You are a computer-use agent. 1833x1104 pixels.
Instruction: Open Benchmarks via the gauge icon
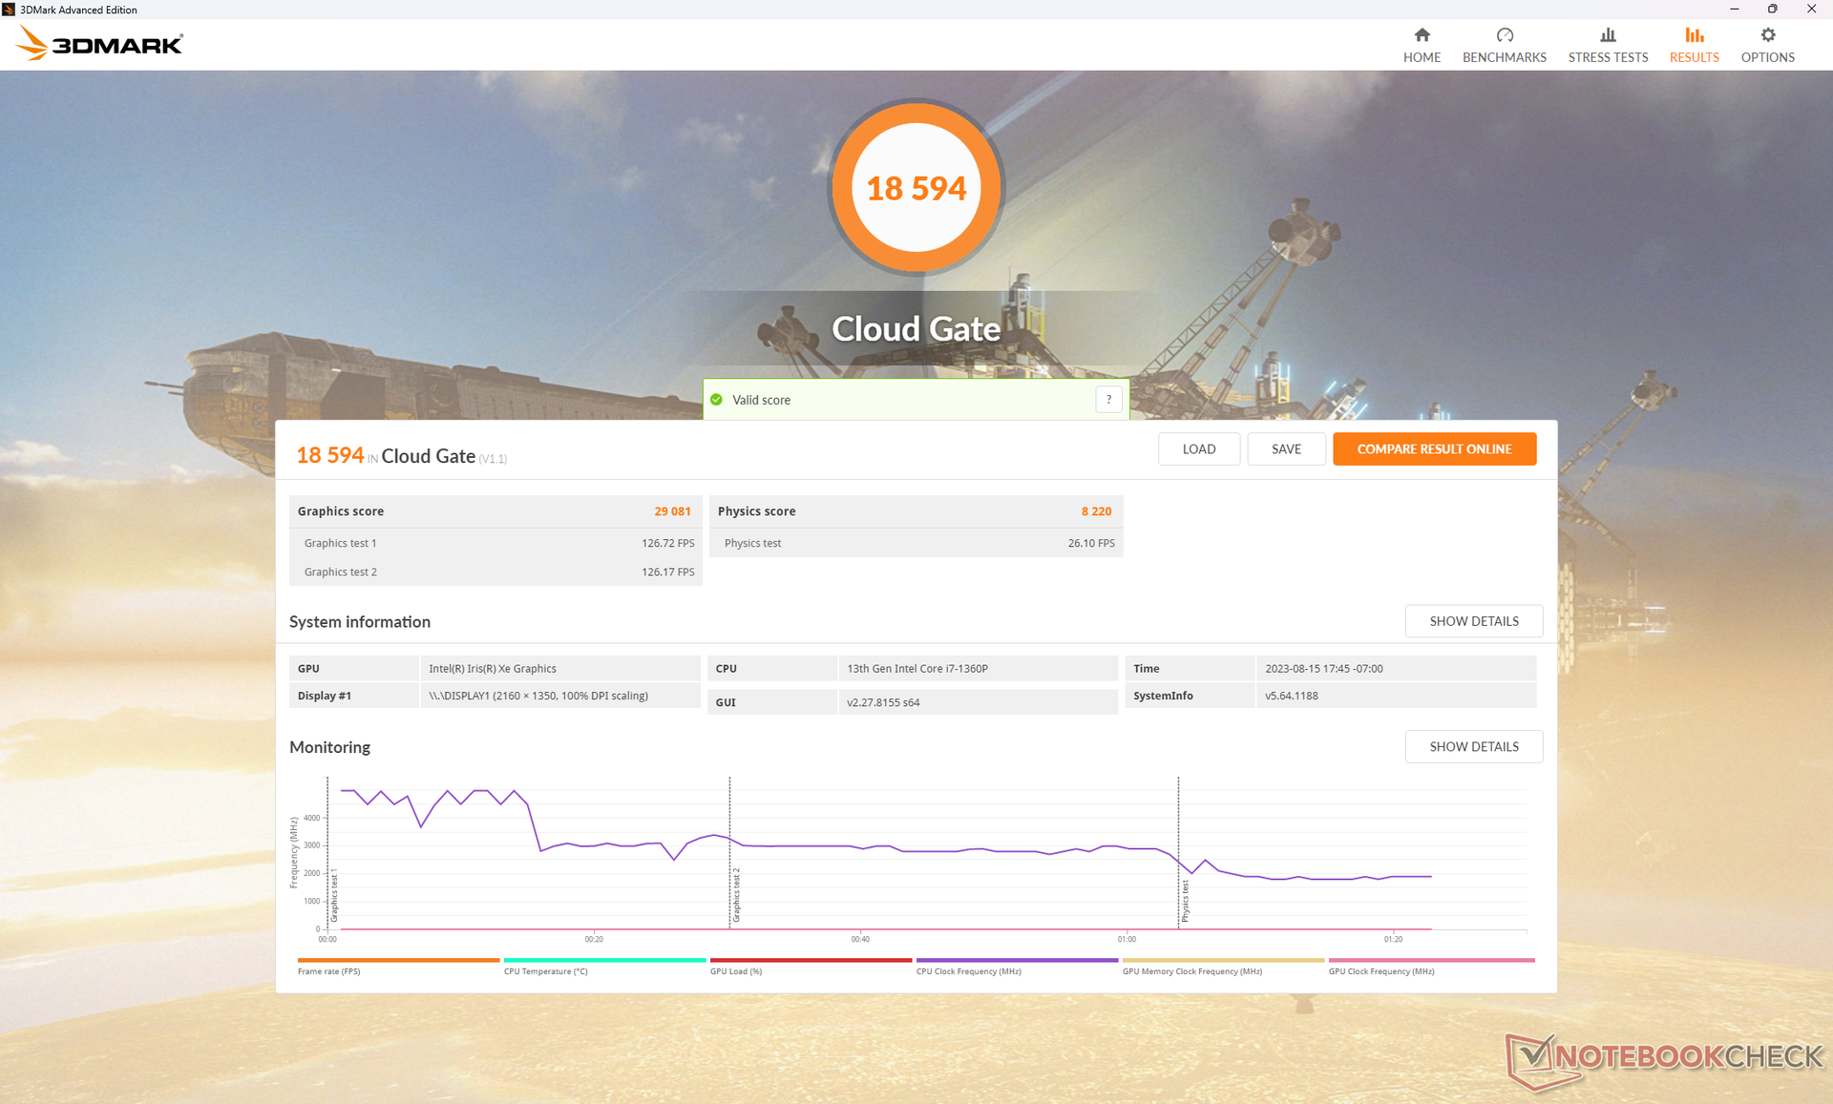tap(1505, 35)
